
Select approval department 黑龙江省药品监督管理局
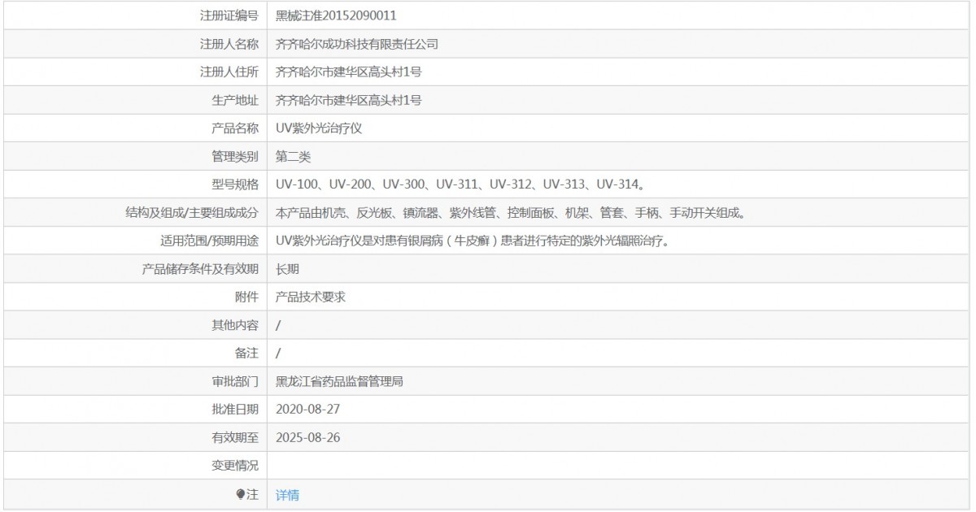point(340,382)
